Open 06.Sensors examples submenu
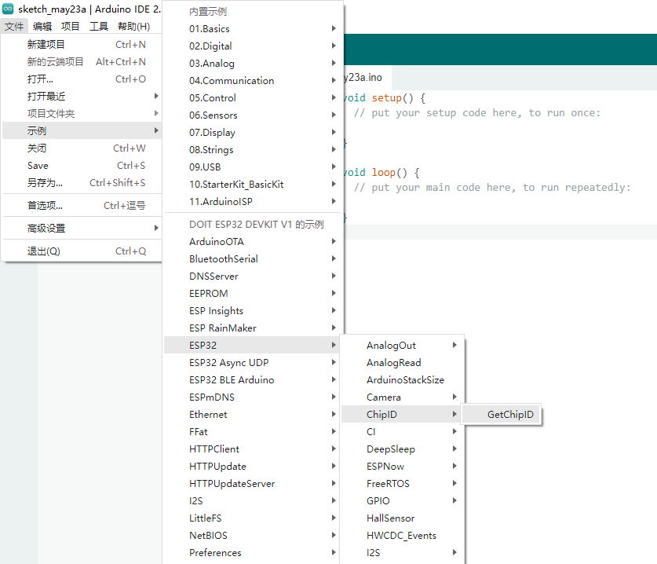The image size is (657, 564). (x=253, y=115)
